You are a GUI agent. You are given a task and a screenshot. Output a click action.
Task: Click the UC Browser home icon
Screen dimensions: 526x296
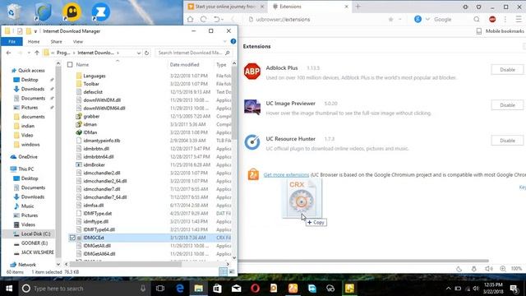pyautogui.click(x=190, y=19)
